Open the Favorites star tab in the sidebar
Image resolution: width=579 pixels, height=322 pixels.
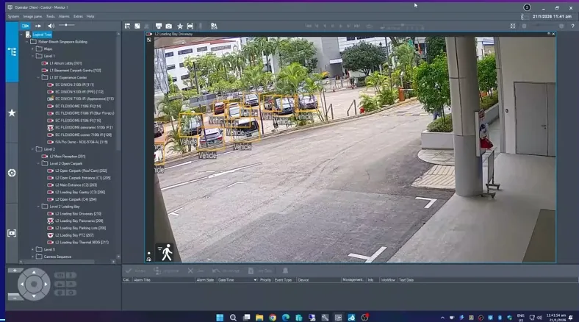(12, 112)
